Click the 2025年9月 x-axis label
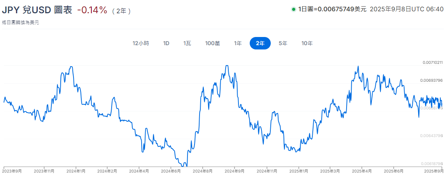The width and height of the screenshot is (445, 176). pos(434,171)
